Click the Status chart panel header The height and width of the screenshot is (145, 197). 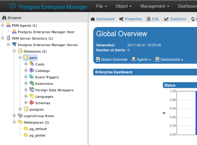(x=180, y=85)
